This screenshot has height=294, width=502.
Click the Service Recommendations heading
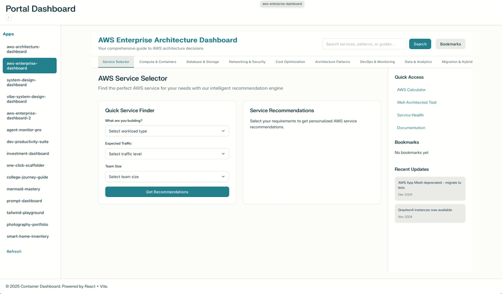[282, 110]
